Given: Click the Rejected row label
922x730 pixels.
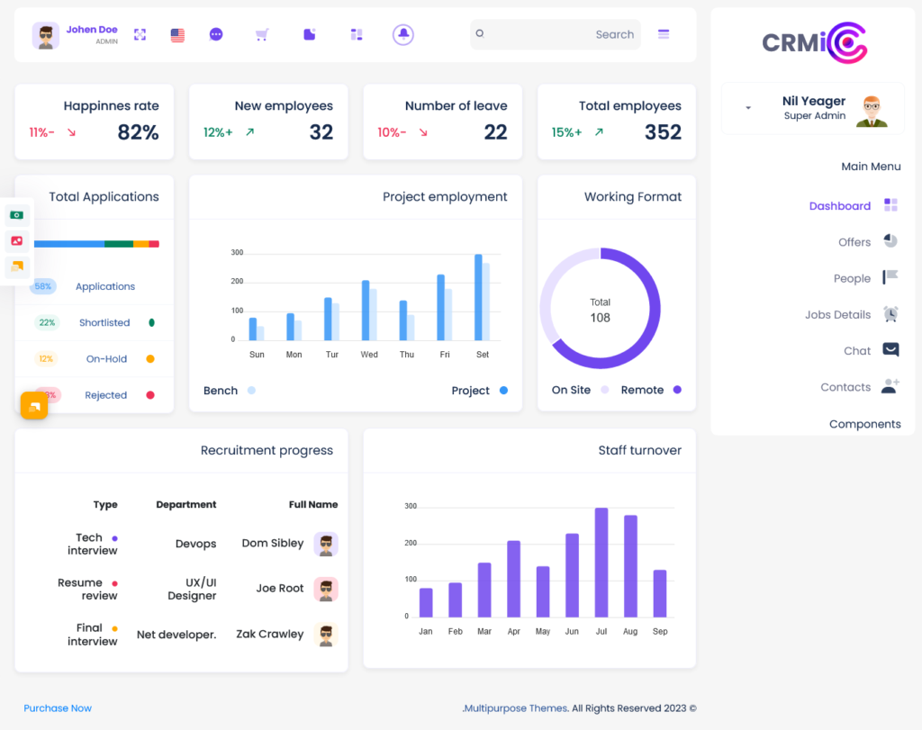Looking at the screenshot, I should click(x=106, y=395).
